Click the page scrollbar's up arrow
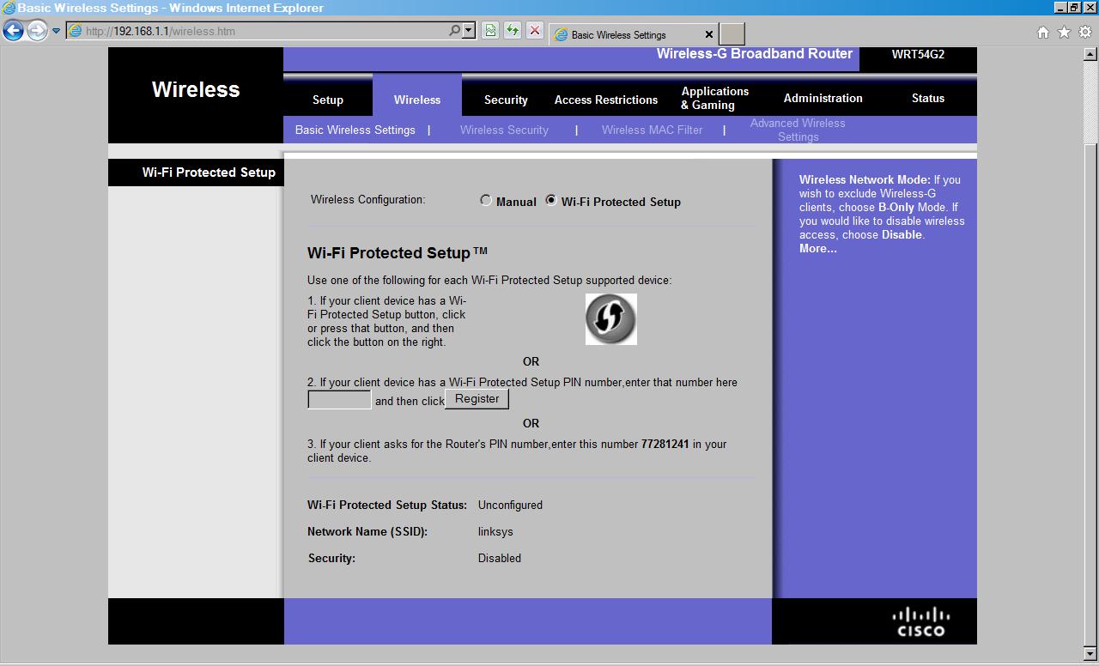Viewport: 1099px width, 666px height. pyautogui.click(x=1091, y=54)
